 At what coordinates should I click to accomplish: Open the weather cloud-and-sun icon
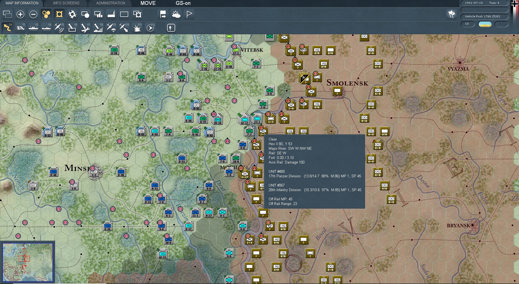176,14
